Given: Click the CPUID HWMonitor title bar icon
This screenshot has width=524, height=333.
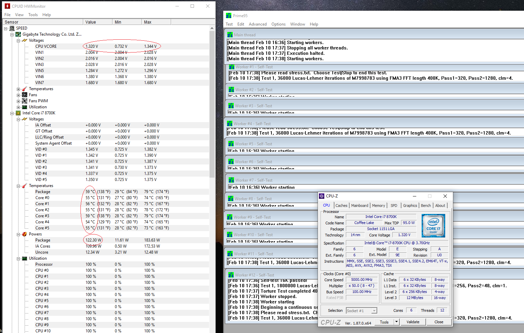Looking at the screenshot, I should [x=7, y=6].
